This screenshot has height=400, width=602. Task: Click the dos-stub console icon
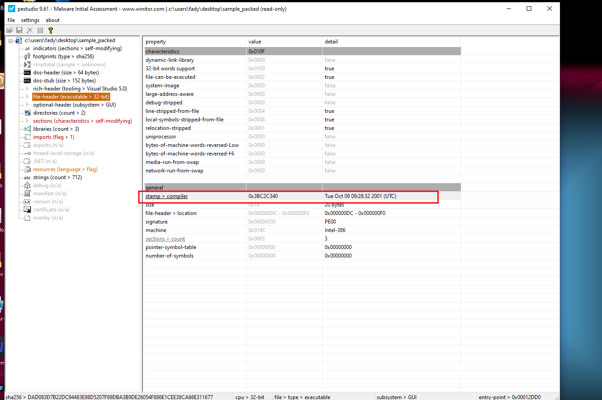27,81
